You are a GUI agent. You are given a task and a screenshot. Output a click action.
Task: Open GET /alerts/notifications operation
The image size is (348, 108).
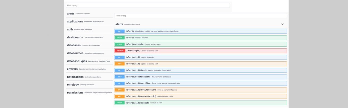(x=200, y=77)
